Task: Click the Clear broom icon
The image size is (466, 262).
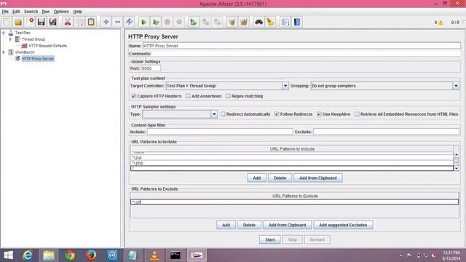Action: (x=232, y=22)
